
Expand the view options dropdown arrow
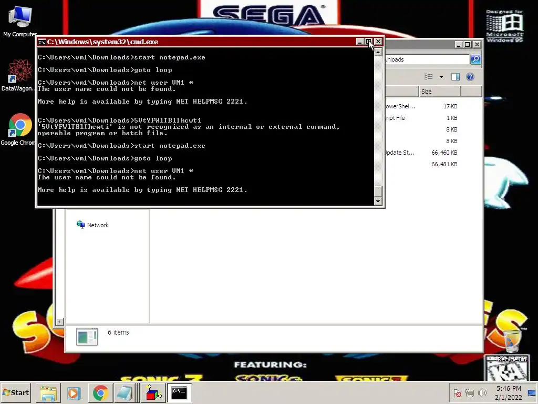click(441, 77)
